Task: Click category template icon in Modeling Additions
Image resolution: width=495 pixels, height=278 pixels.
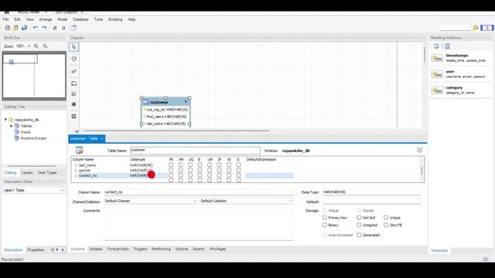Action: (437, 90)
